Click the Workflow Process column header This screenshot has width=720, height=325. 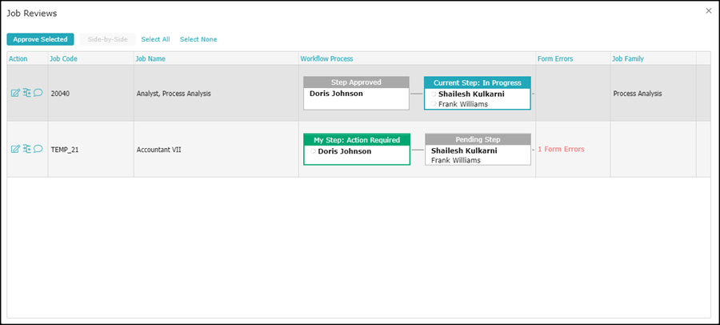(x=326, y=58)
